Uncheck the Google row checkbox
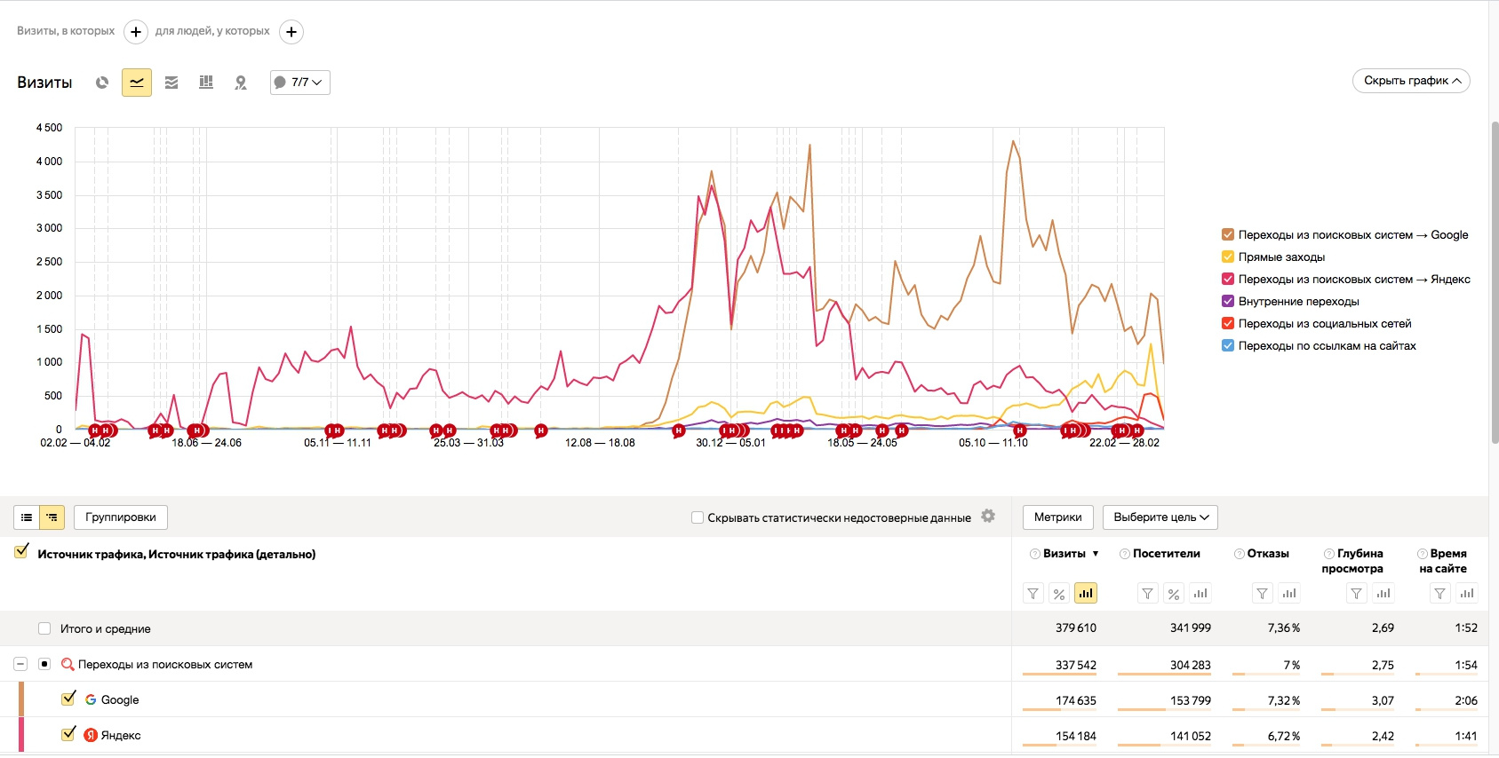 pyautogui.click(x=68, y=699)
